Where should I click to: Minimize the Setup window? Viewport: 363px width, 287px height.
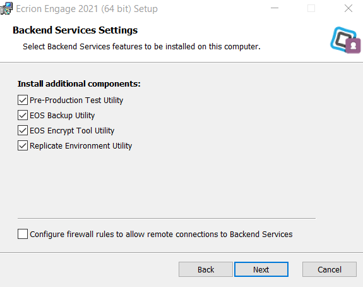point(275,8)
